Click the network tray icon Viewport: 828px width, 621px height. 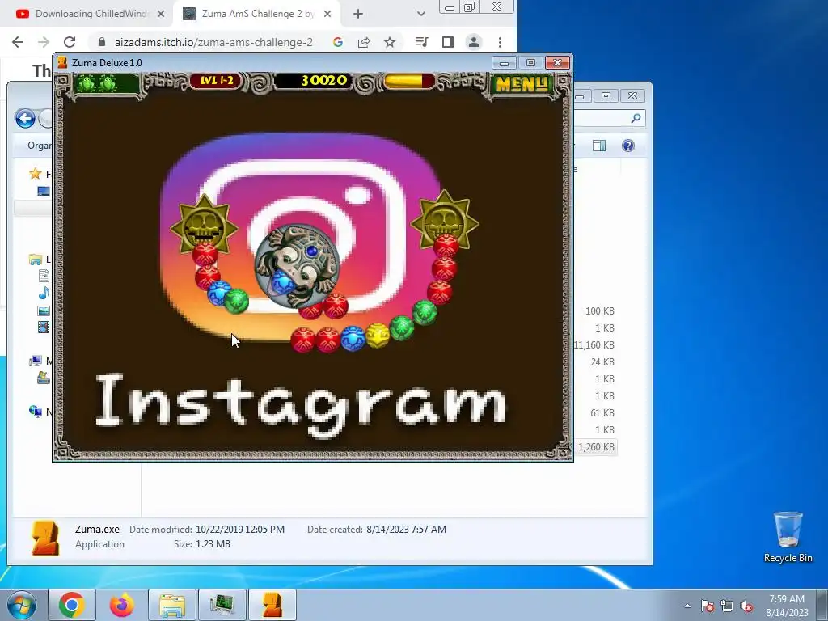pyautogui.click(x=727, y=606)
